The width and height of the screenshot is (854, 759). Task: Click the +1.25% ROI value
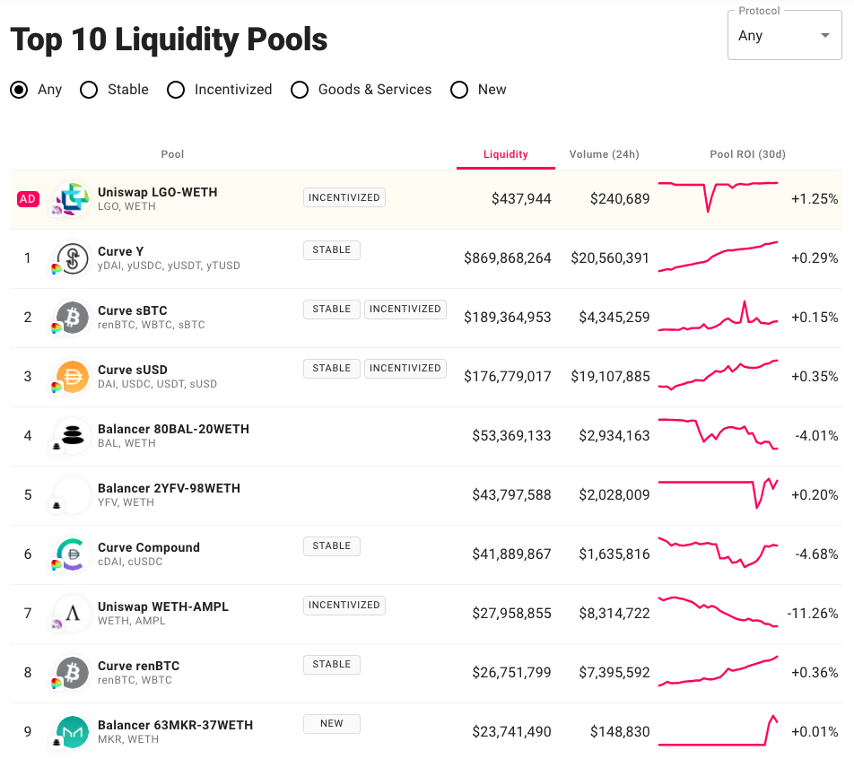(x=815, y=199)
